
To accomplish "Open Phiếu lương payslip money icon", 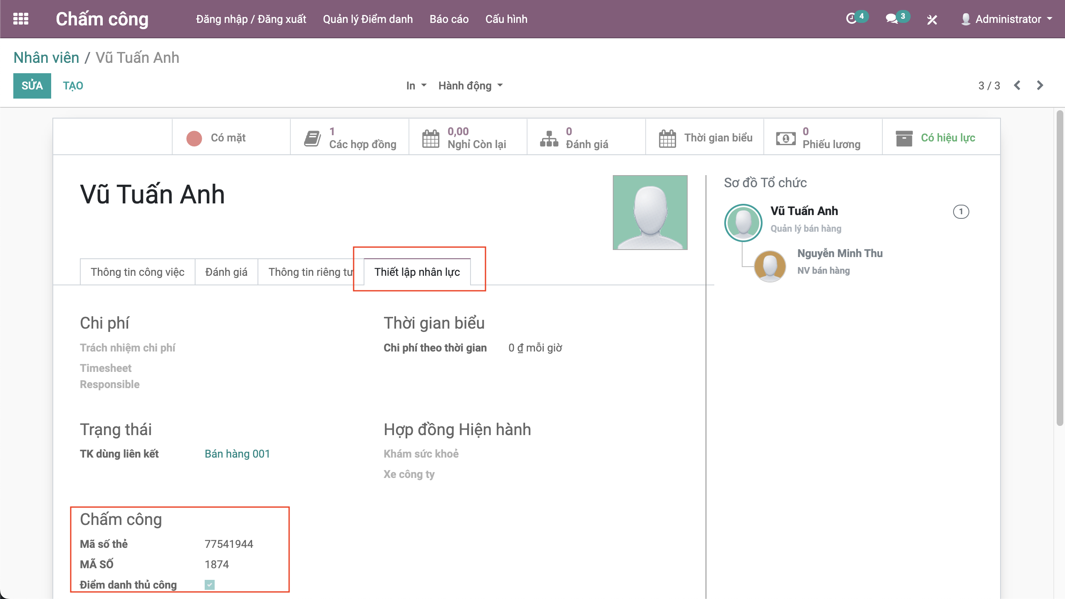I will click(785, 138).
